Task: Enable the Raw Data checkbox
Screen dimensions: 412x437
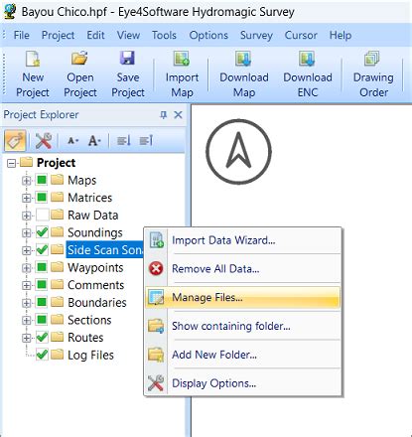Action: 42,215
